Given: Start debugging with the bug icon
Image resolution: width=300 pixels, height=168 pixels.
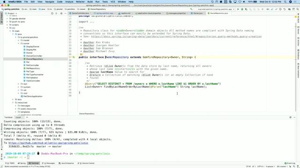Looking at the screenshot, I should tap(242, 9).
